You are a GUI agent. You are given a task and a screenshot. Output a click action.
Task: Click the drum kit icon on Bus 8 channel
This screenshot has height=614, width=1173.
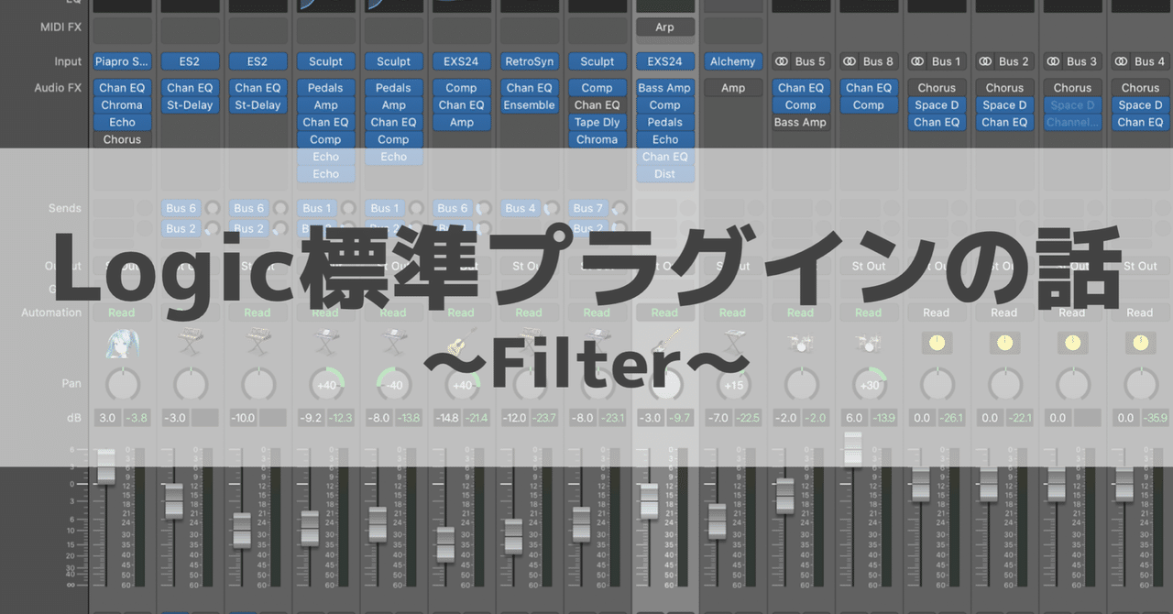tap(868, 345)
